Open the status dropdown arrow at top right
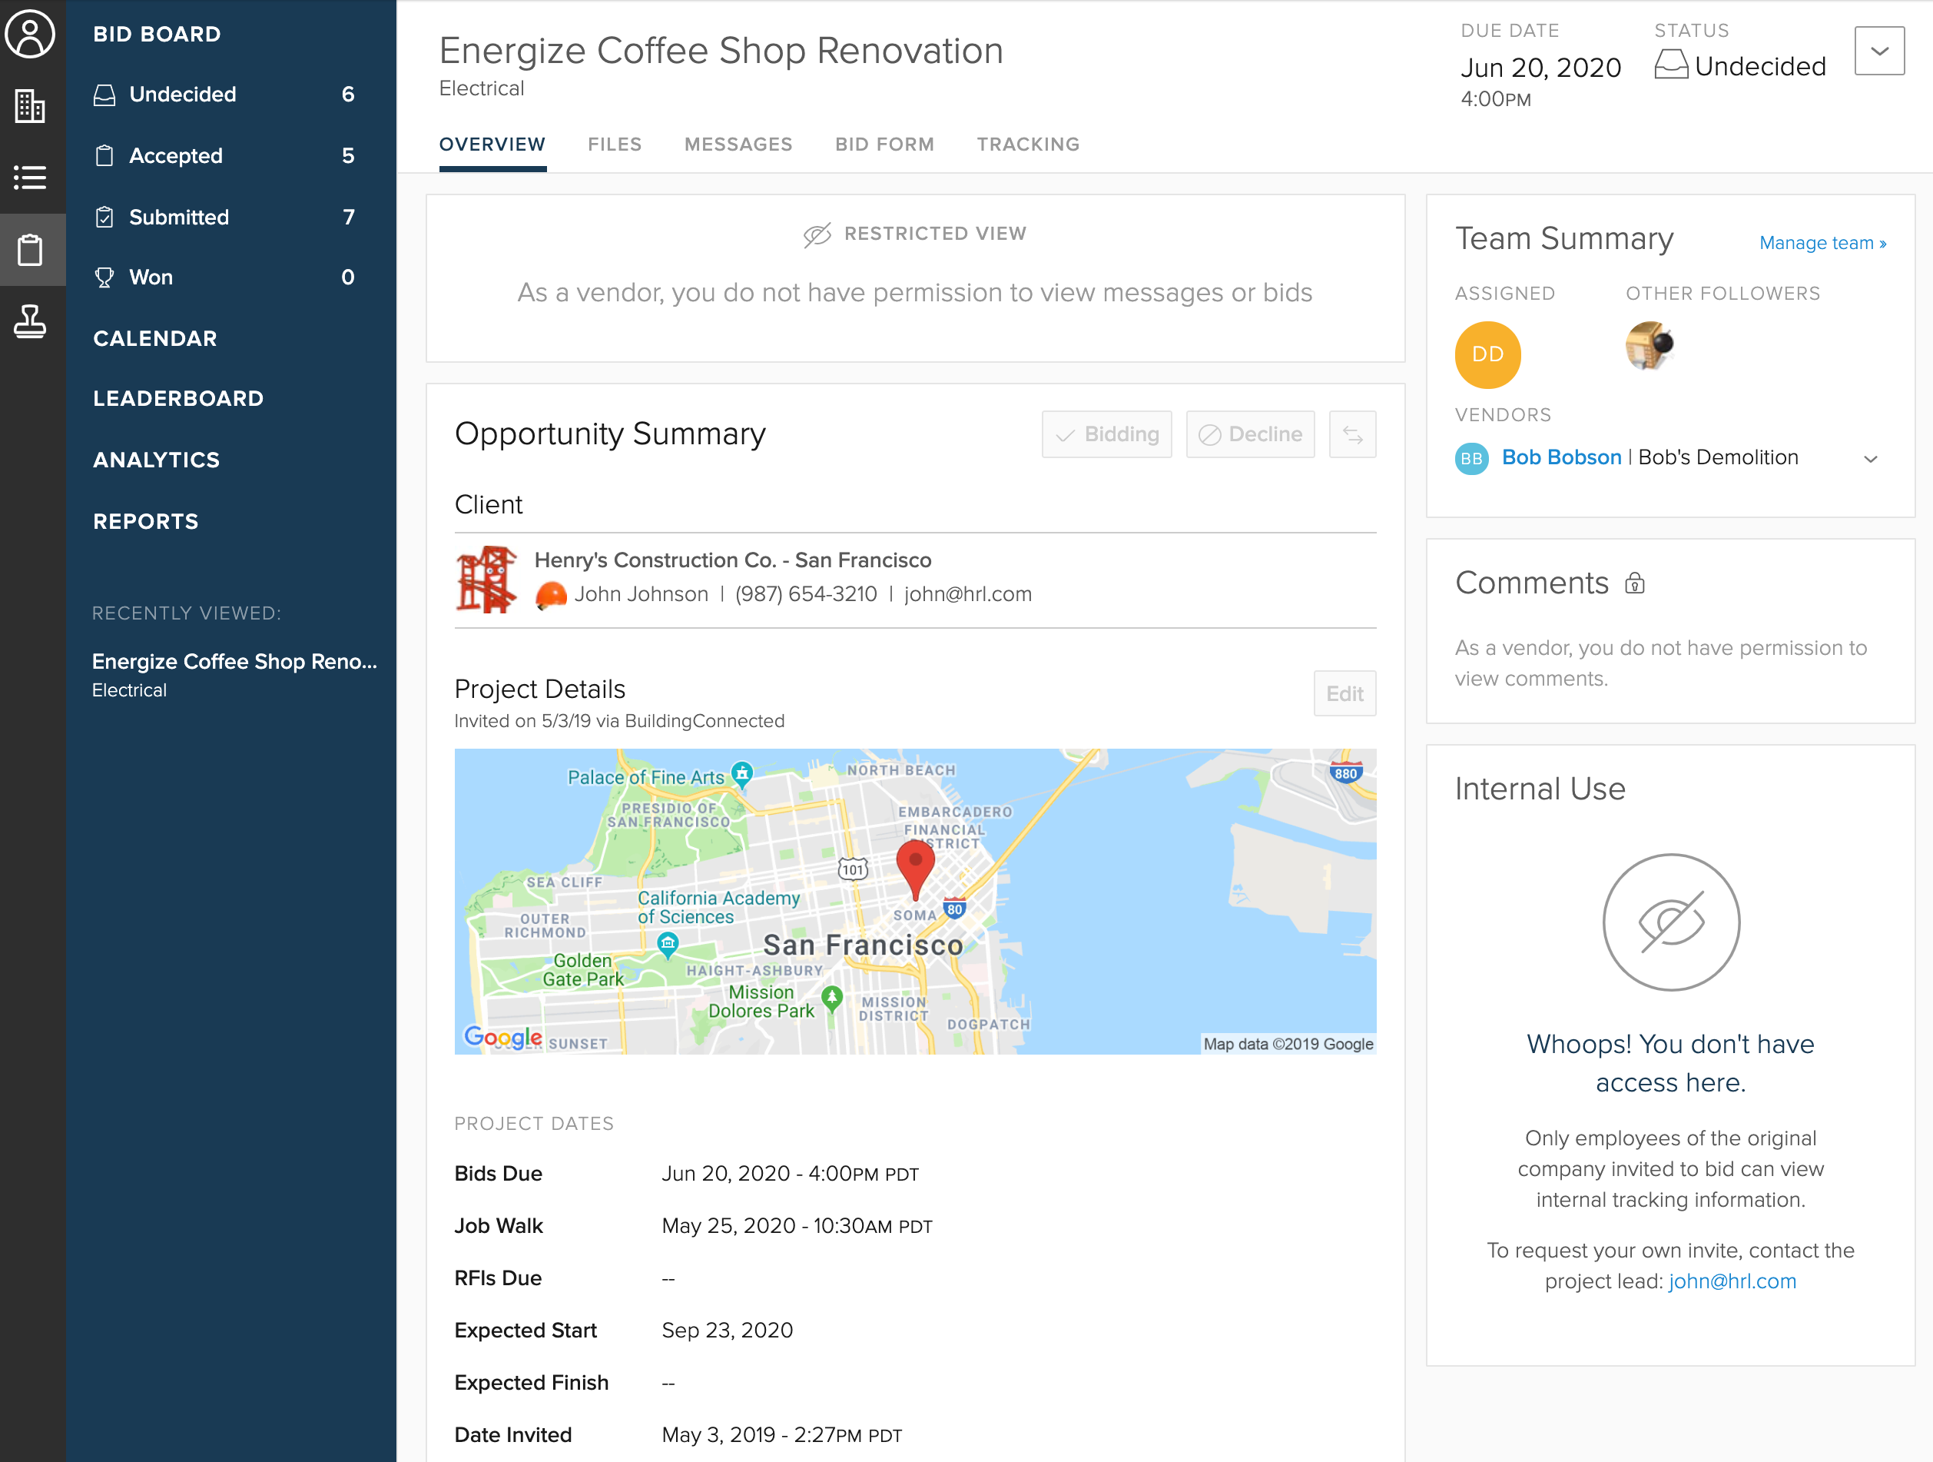The height and width of the screenshot is (1462, 1933). pyautogui.click(x=1878, y=51)
